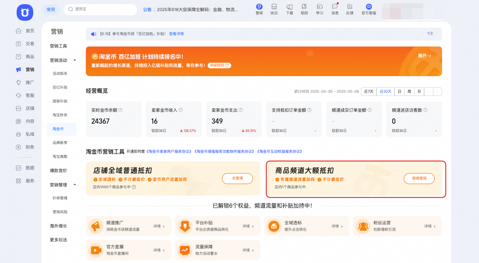Click help icon after 店内1696个商品参与中
This screenshot has width=479, height=263.
click(134, 187)
